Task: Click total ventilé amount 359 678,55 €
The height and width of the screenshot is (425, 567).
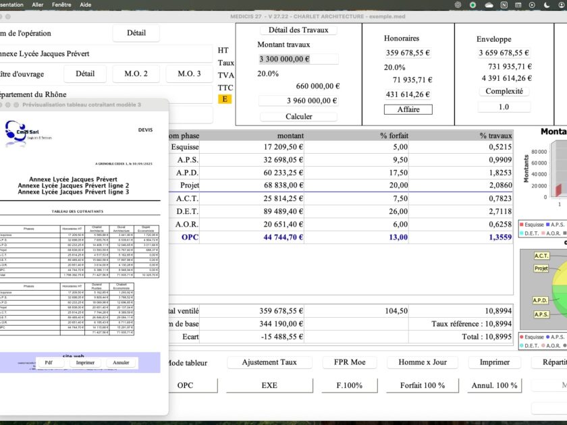Action: pyautogui.click(x=281, y=311)
